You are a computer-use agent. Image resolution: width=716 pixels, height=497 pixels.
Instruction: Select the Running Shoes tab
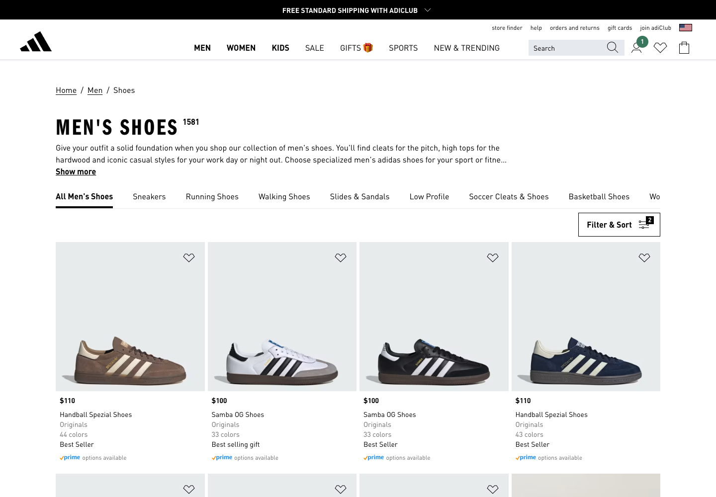tap(212, 196)
